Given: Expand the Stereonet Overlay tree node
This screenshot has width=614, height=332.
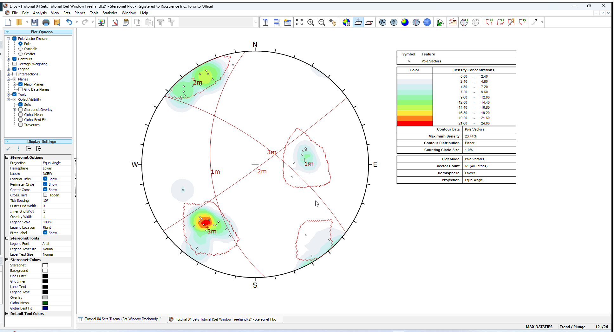Looking at the screenshot, I should [15, 109].
